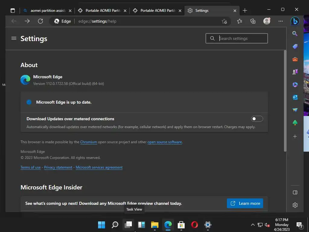Click the muted volume tray icon

coord(267,225)
